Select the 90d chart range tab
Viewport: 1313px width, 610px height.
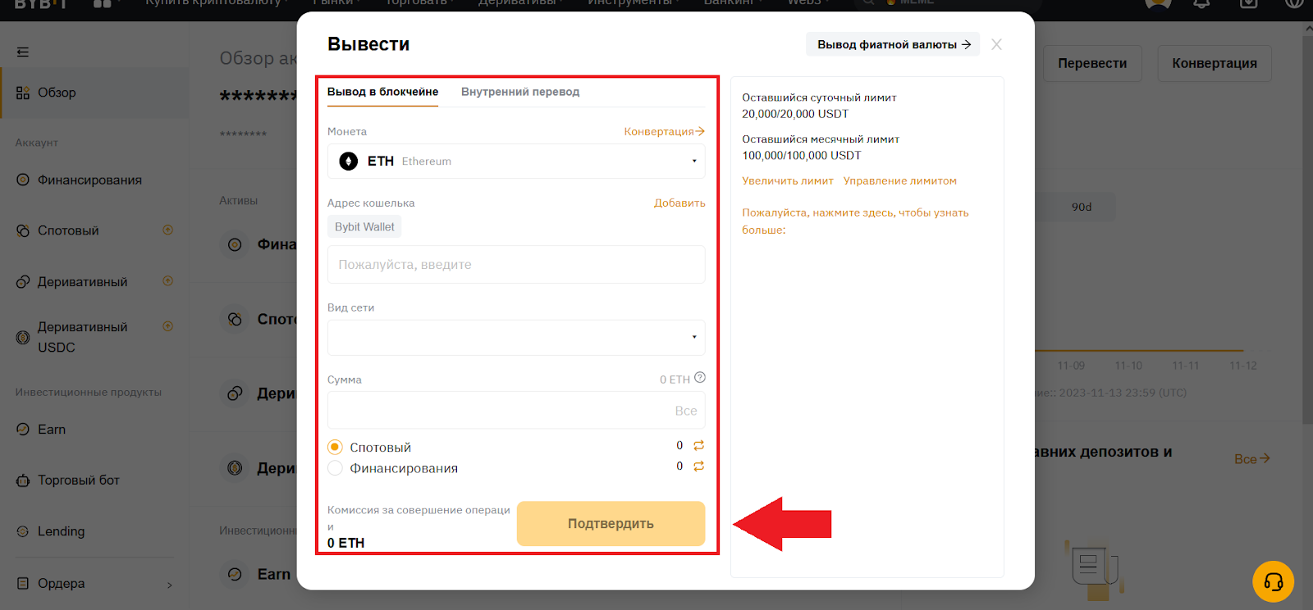(x=1082, y=207)
